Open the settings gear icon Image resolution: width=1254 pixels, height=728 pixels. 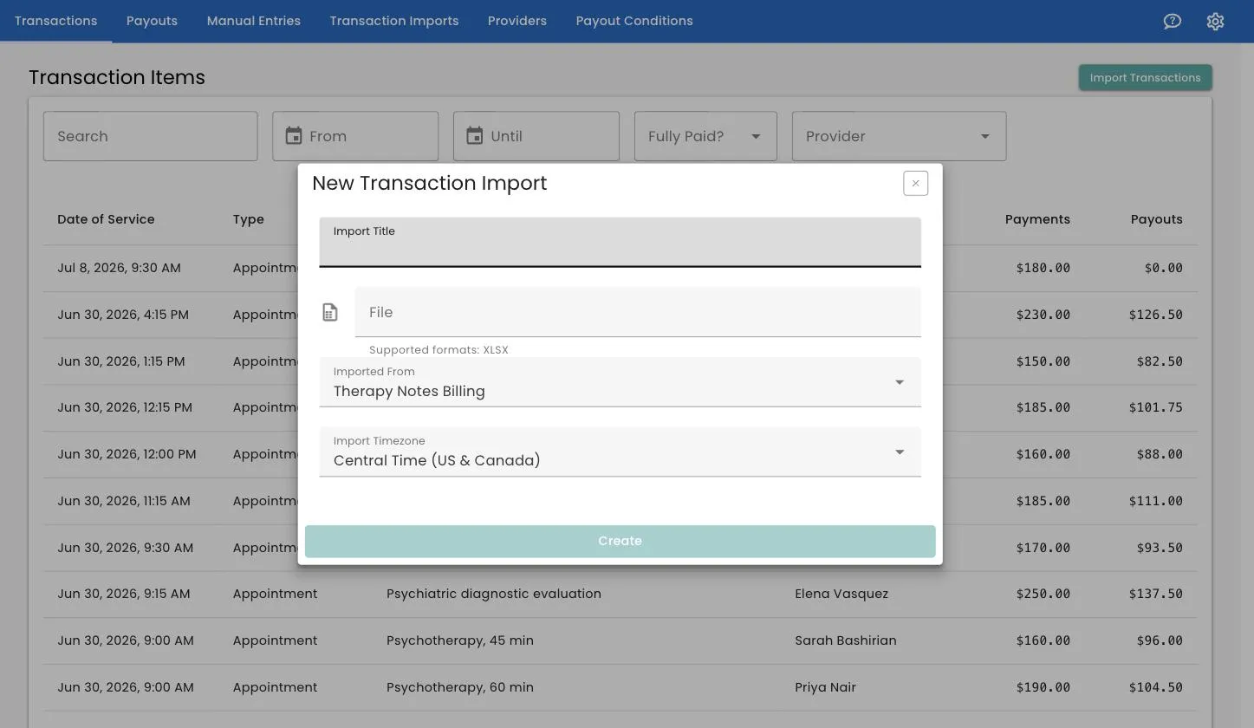pos(1215,21)
